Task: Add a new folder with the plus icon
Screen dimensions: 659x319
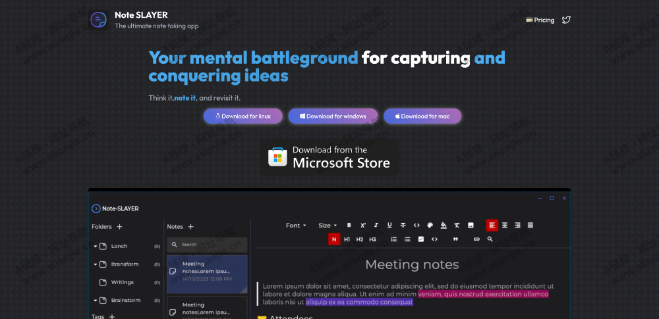Action: 119,227
